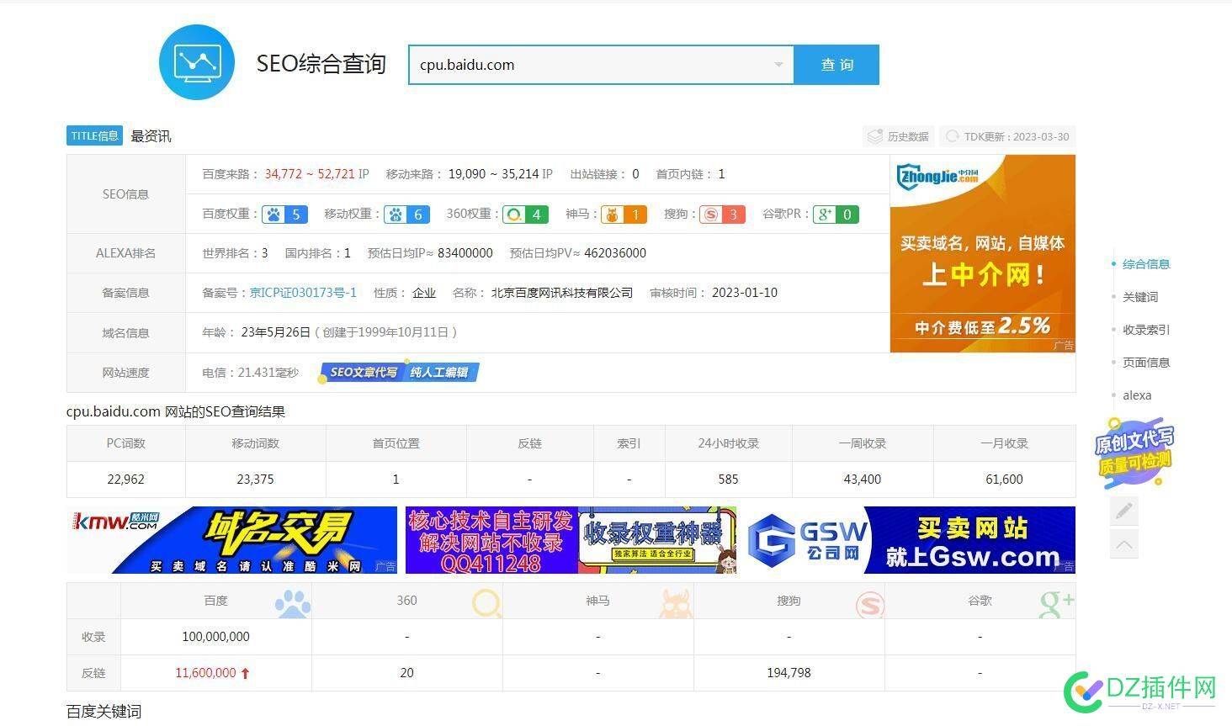Click Baidu 反链 value 11,600,000
The width and height of the screenshot is (1232, 726).
click(x=206, y=673)
